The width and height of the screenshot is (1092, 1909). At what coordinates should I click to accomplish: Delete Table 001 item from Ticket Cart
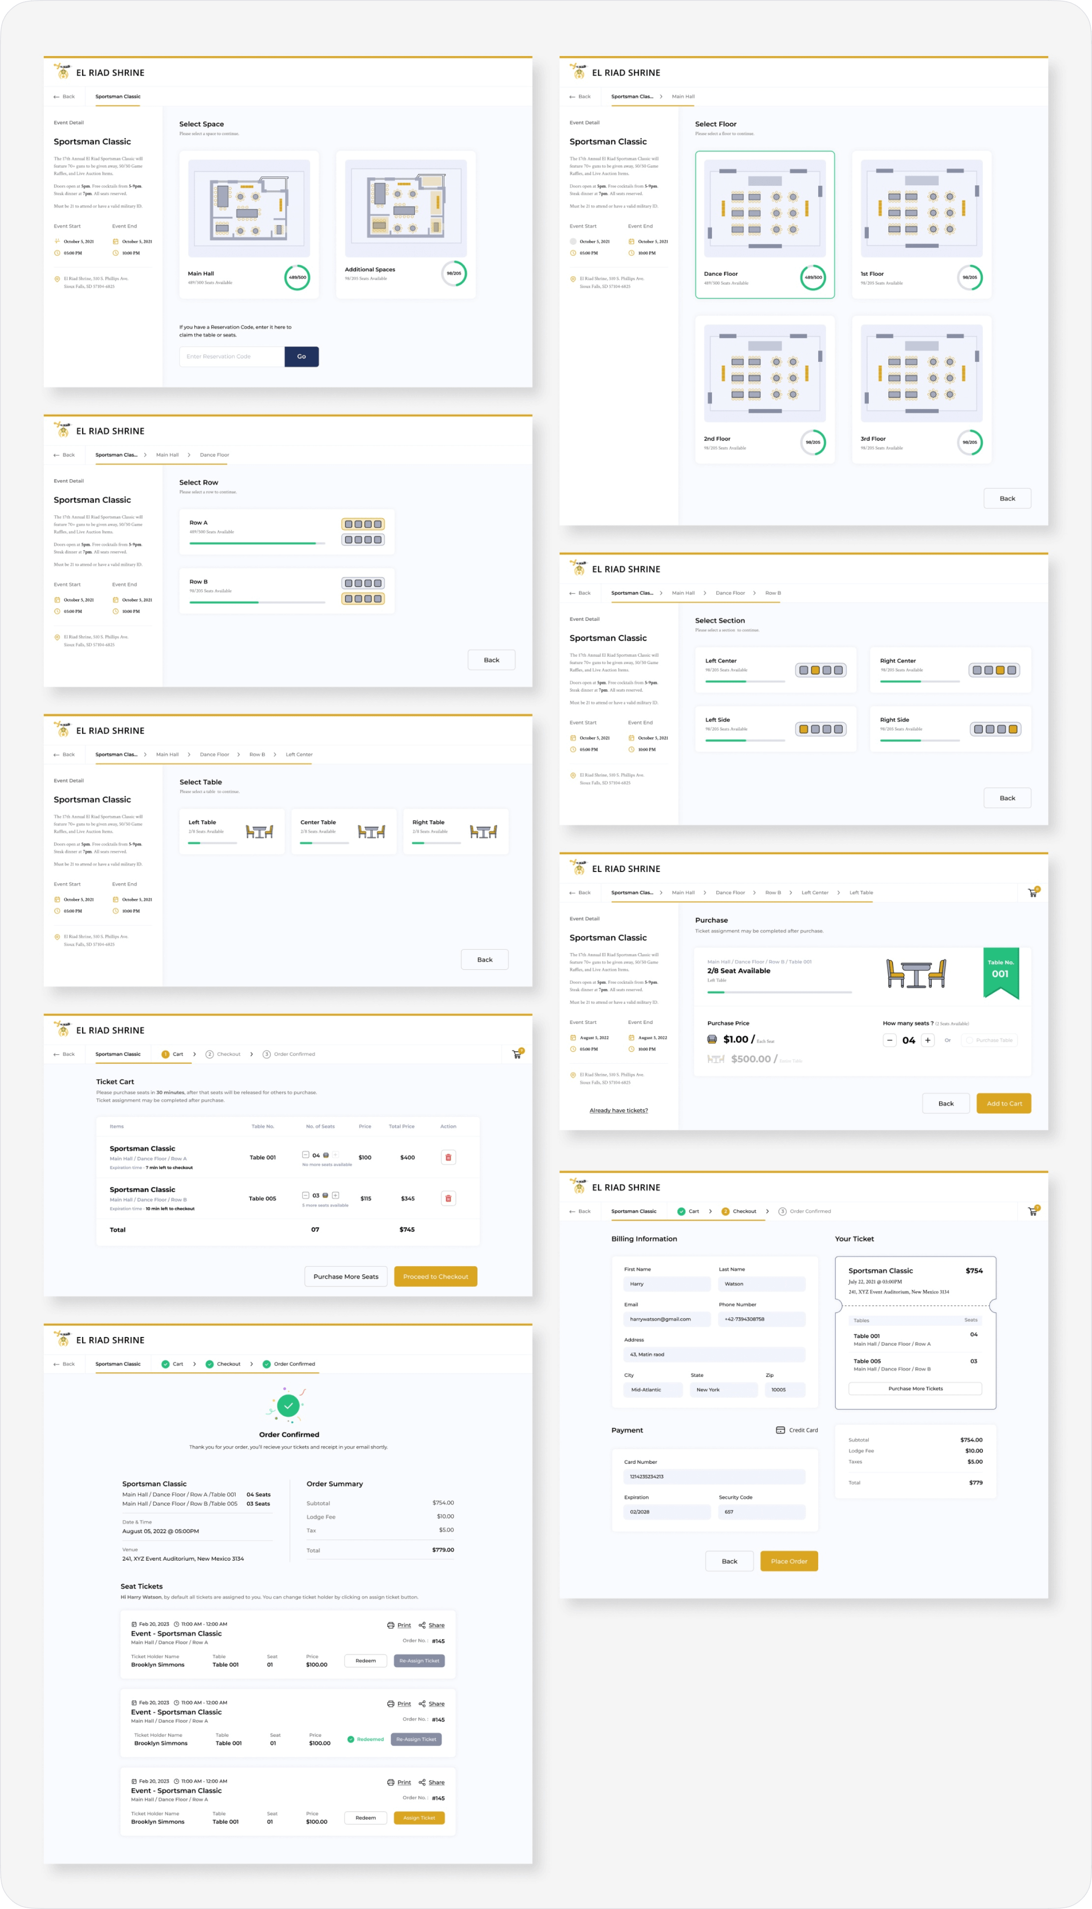448,1157
